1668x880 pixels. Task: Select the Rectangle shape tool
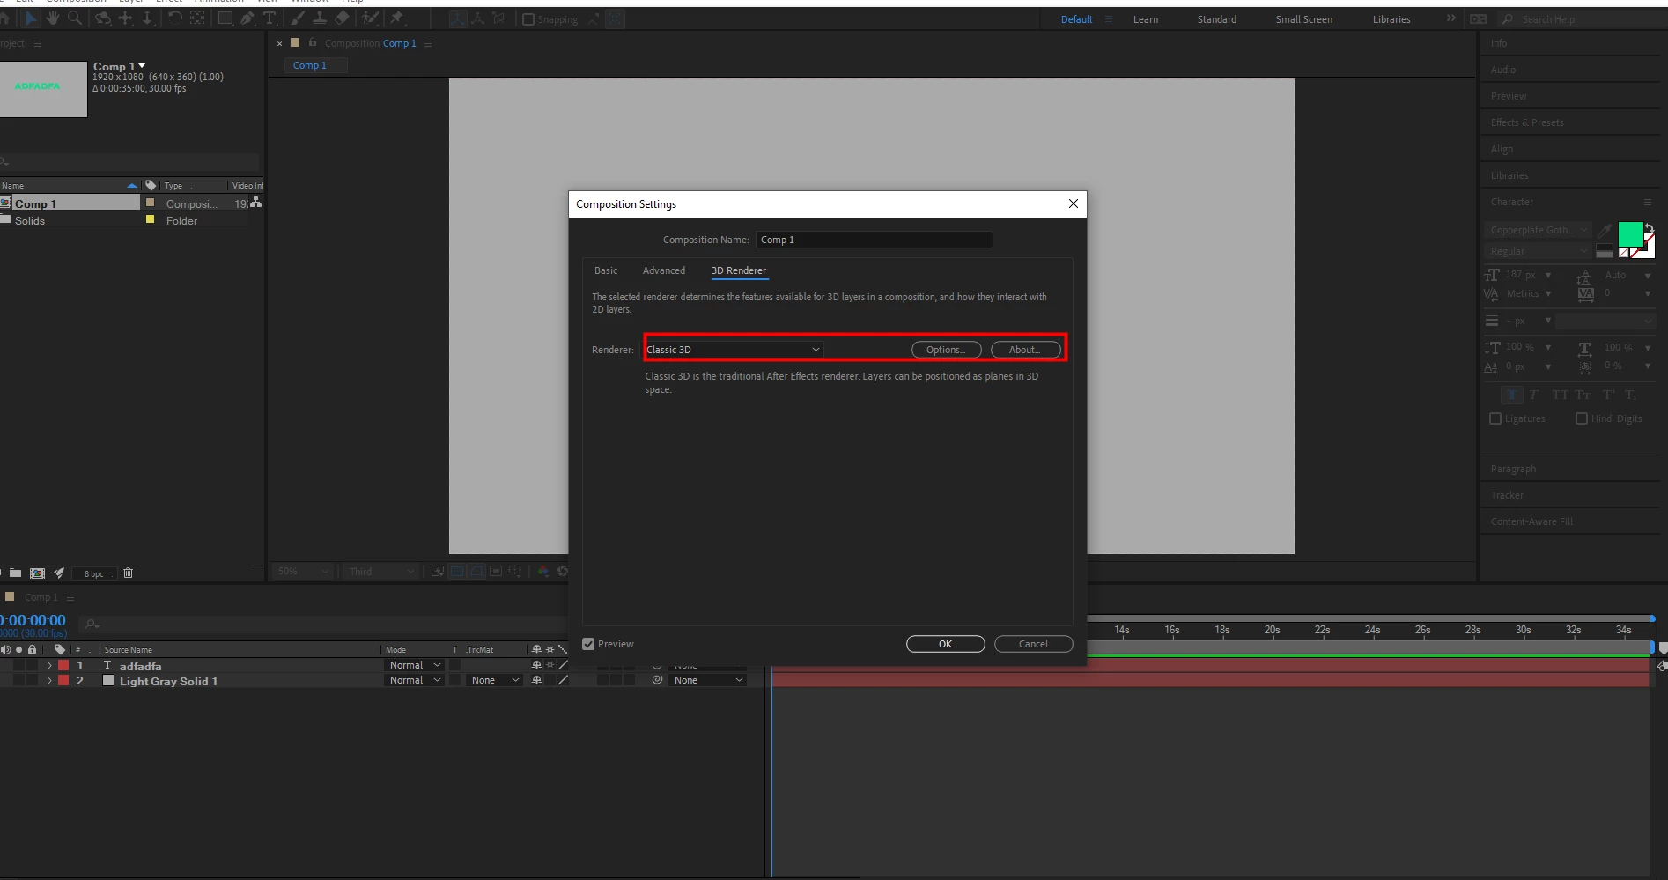225,18
